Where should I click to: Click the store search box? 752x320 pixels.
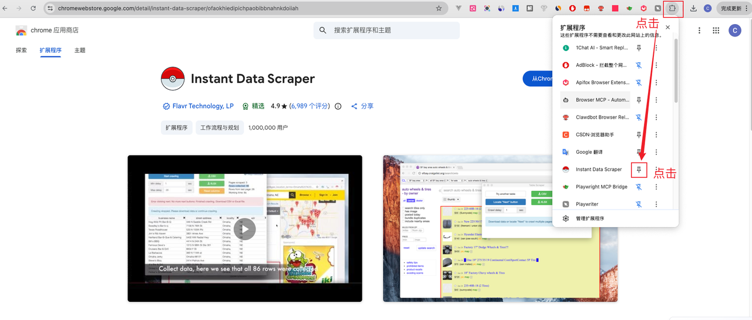pyautogui.click(x=387, y=31)
